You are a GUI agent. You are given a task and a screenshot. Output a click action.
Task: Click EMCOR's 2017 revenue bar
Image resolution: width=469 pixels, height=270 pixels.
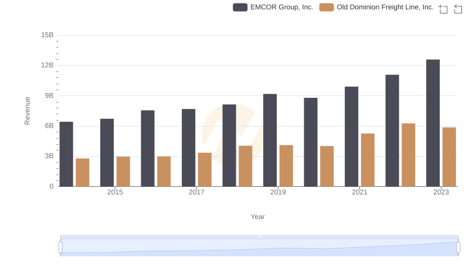click(x=188, y=148)
